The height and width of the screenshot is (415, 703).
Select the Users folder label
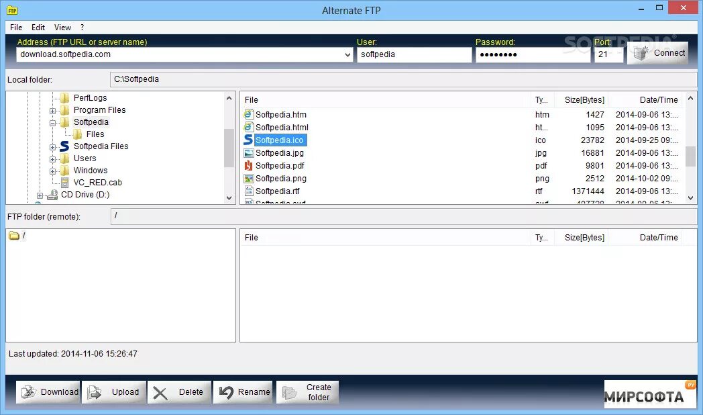tap(85, 158)
